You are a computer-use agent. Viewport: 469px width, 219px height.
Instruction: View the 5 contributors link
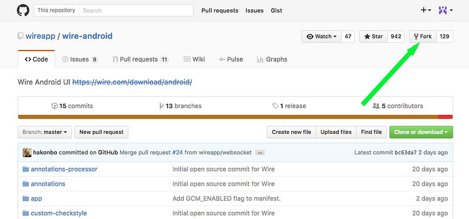tap(398, 106)
